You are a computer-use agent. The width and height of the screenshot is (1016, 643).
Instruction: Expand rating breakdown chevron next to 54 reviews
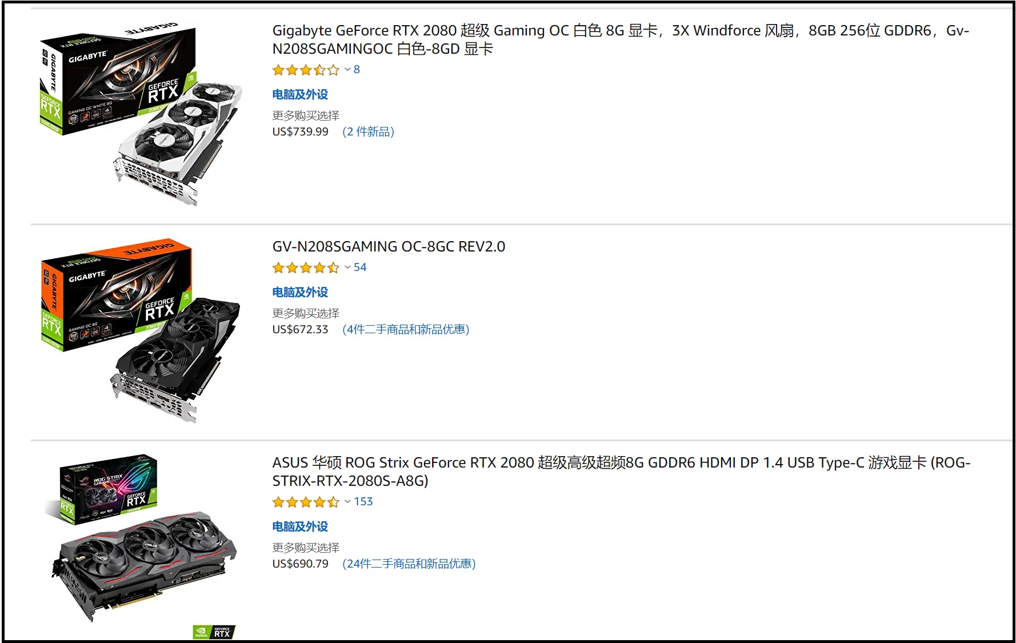(347, 267)
